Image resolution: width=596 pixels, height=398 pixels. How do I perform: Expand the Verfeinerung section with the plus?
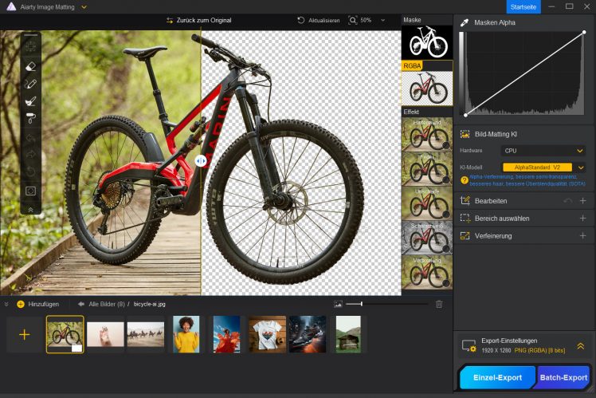point(582,236)
